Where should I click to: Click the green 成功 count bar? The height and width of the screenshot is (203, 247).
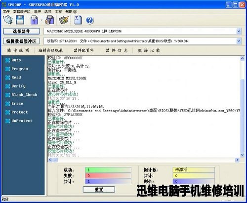tap(108, 170)
